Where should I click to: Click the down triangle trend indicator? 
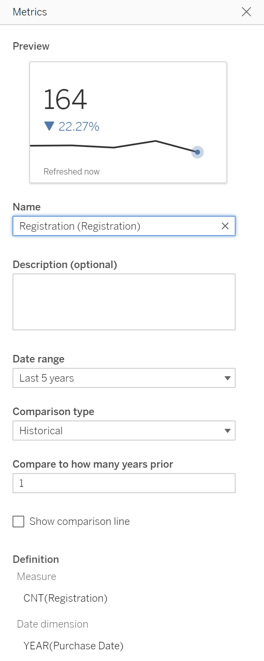(49, 126)
